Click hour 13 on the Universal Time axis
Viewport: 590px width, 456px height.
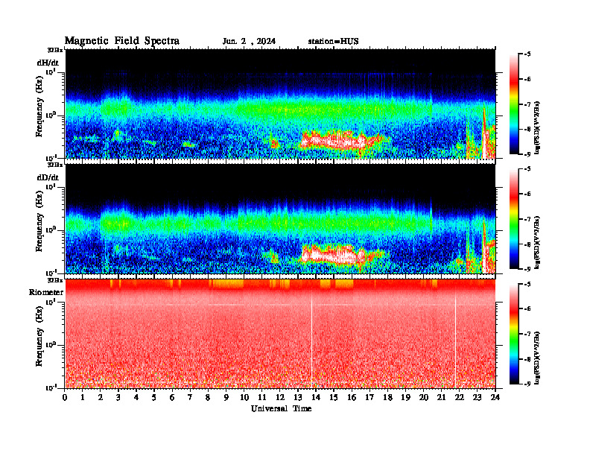tap(298, 398)
